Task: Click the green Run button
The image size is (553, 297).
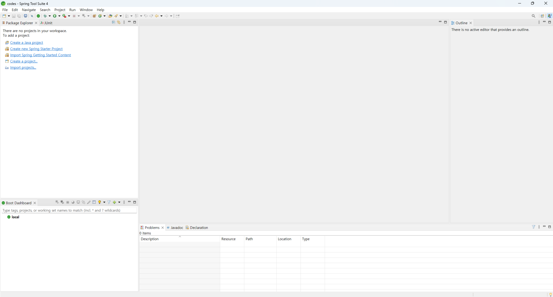Action: point(55,16)
